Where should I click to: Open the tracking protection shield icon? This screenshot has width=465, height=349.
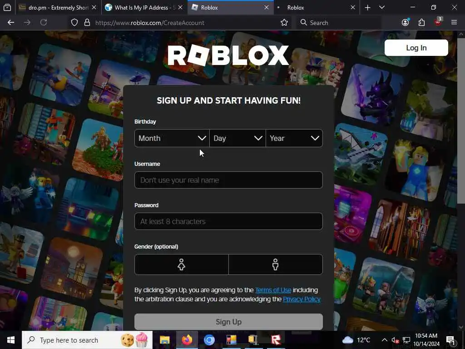click(74, 23)
